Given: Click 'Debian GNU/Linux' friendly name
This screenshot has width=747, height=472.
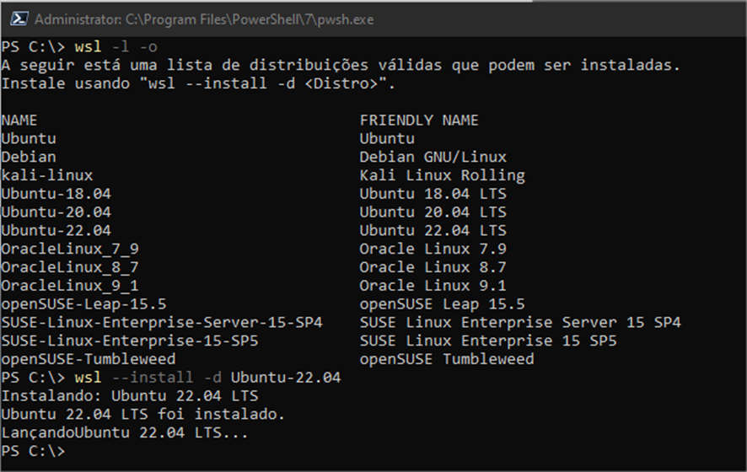Looking at the screenshot, I should (x=433, y=157).
